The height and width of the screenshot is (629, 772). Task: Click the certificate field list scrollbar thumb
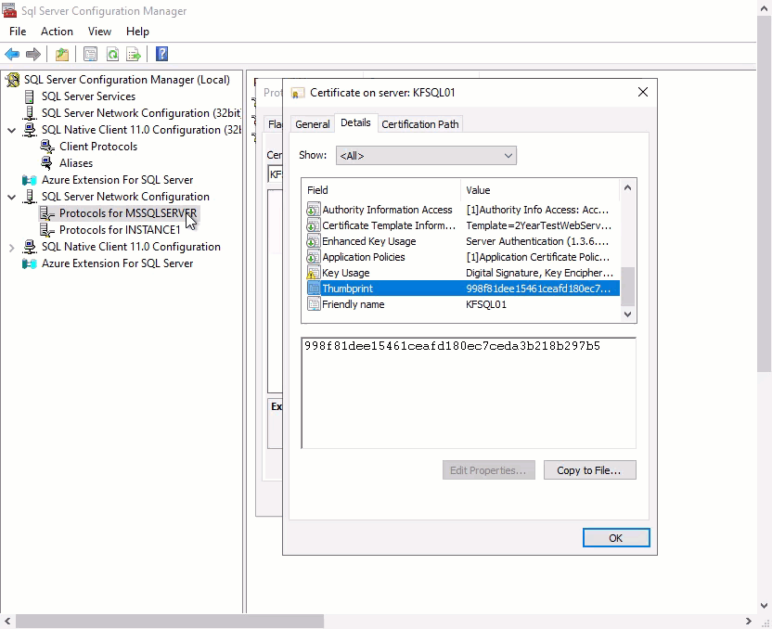tap(627, 287)
